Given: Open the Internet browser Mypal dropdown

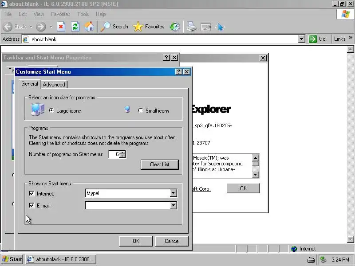Looking at the screenshot, I should pos(174,193).
